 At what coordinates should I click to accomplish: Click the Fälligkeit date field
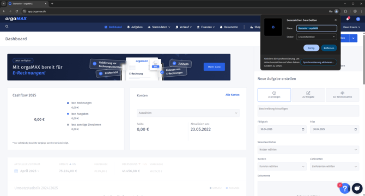(282, 129)
